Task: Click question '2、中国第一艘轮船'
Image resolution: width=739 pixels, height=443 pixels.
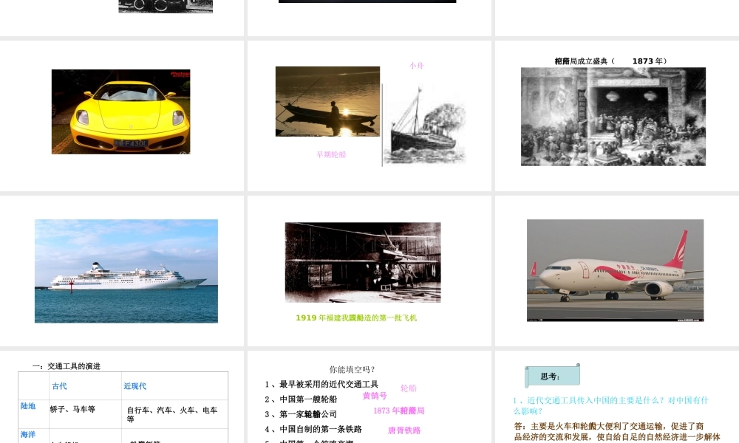Action: [301, 399]
